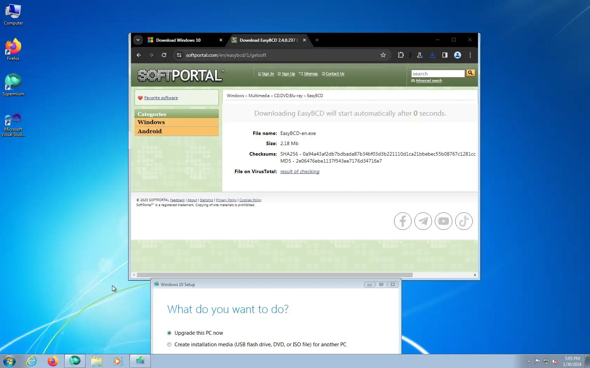The width and height of the screenshot is (590, 368).
Task: Open Statistics footer link
Action: pos(206,200)
